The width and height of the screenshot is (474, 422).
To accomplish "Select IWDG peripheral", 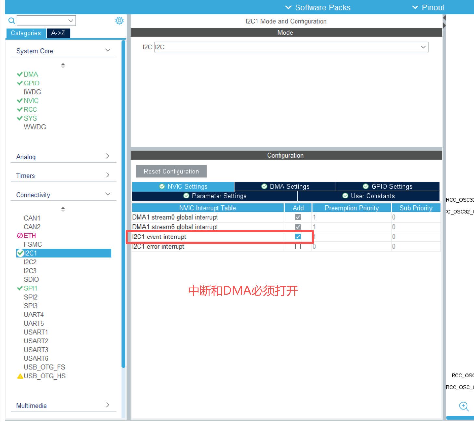I will (32, 92).
